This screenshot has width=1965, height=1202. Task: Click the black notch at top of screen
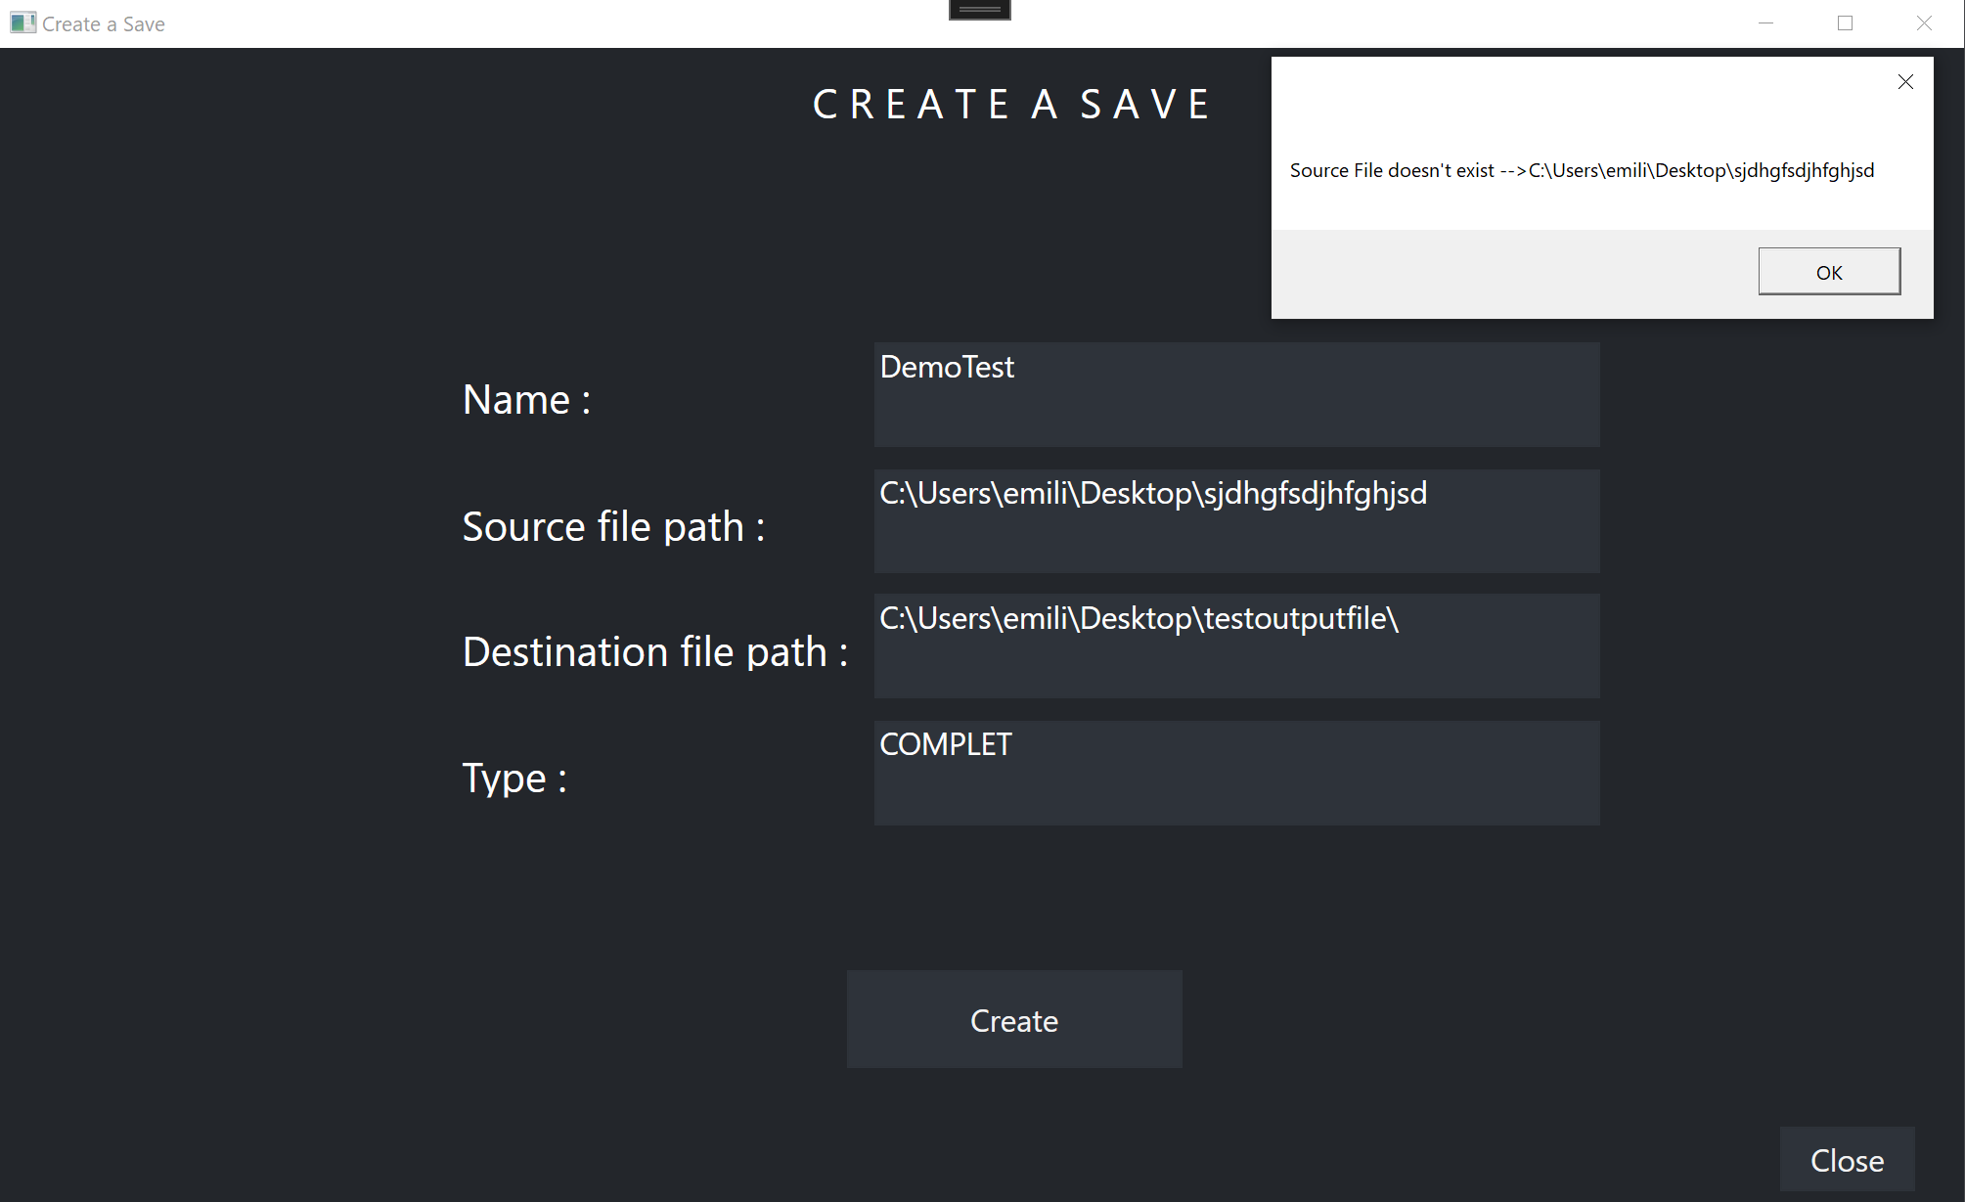(x=978, y=9)
